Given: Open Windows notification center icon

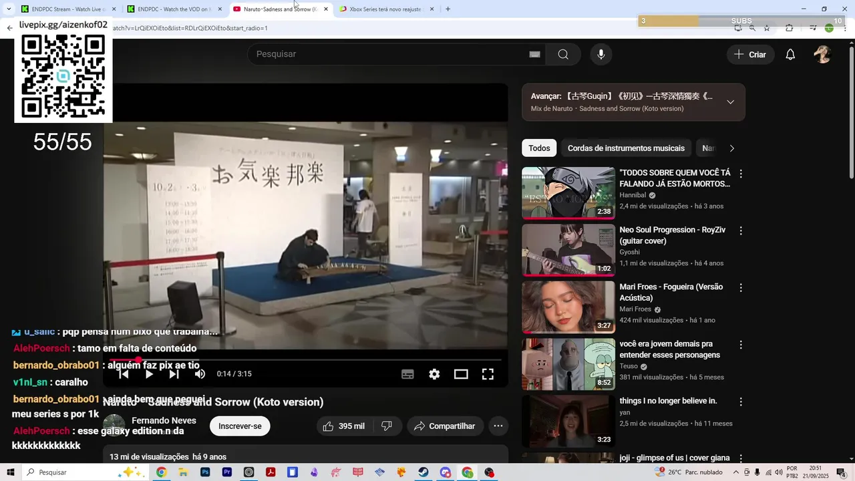Looking at the screenshot, I should coord(841,472).
